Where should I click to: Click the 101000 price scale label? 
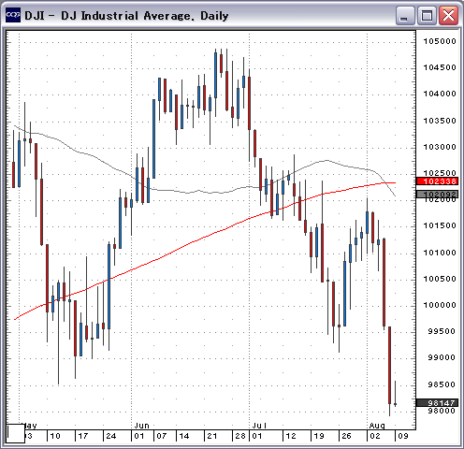click(440, 253)
